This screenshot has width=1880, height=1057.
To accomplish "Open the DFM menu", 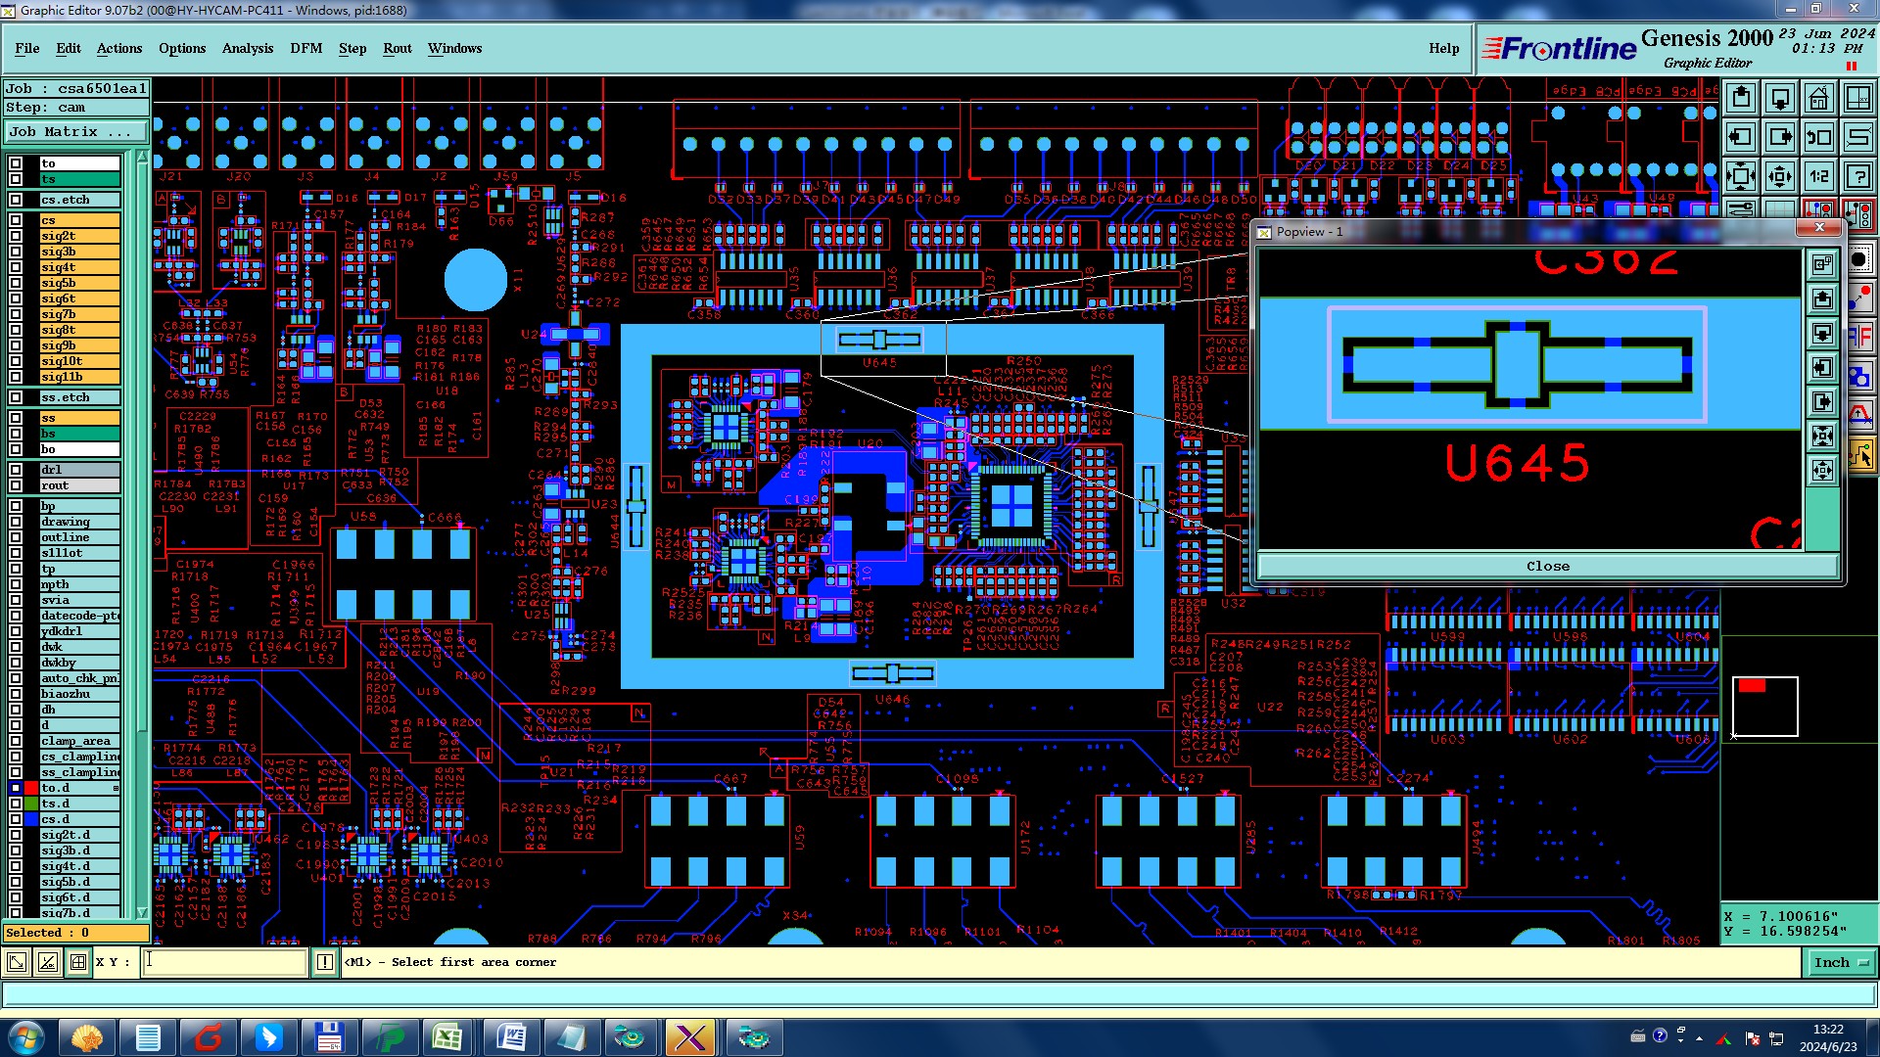I will tap(305, 48).
